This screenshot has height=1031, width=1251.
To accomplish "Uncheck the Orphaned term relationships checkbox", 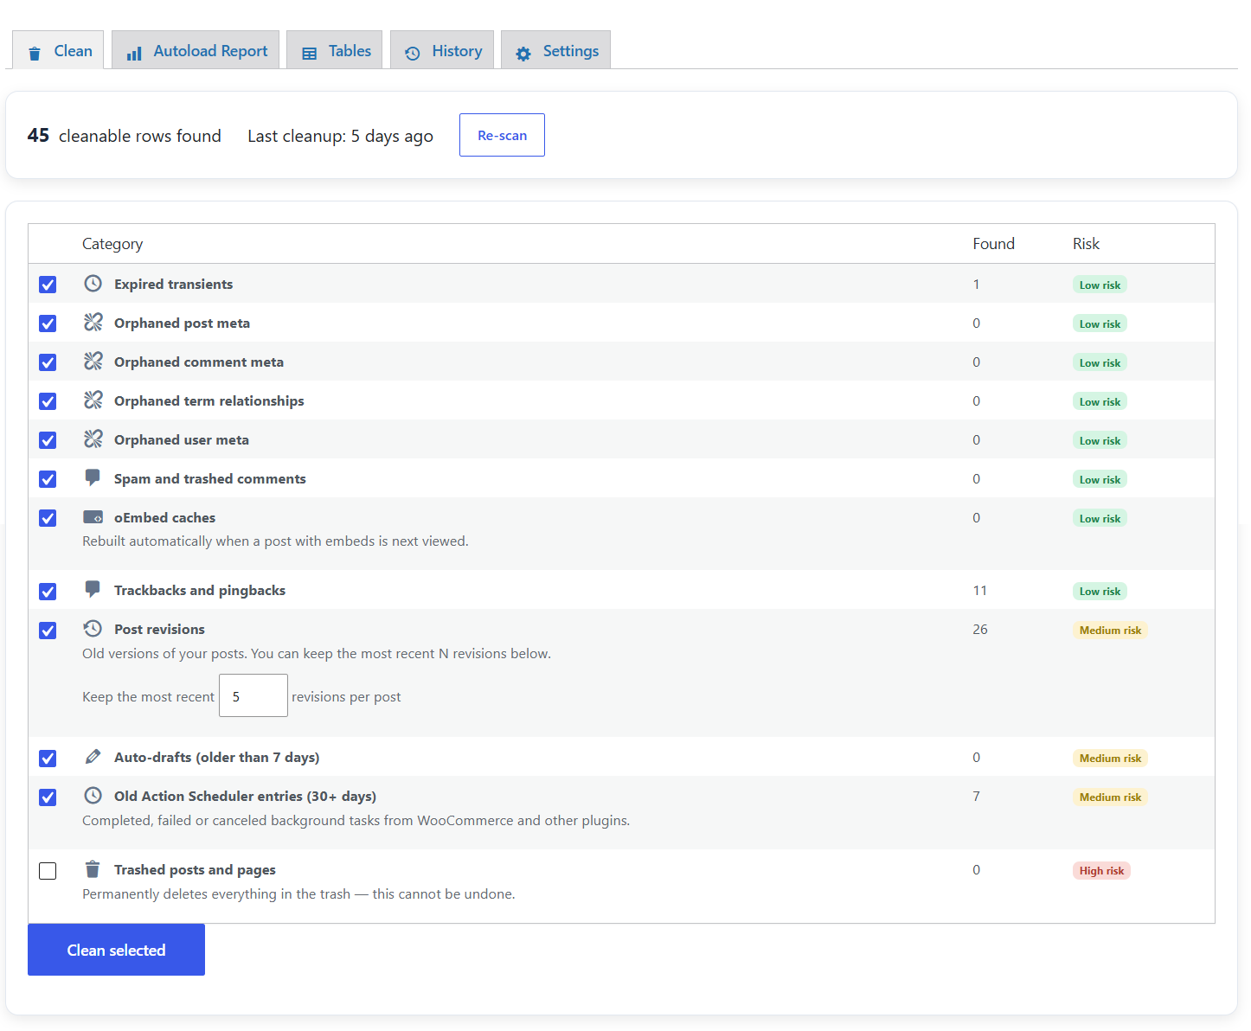I will (x=48, y=401).
